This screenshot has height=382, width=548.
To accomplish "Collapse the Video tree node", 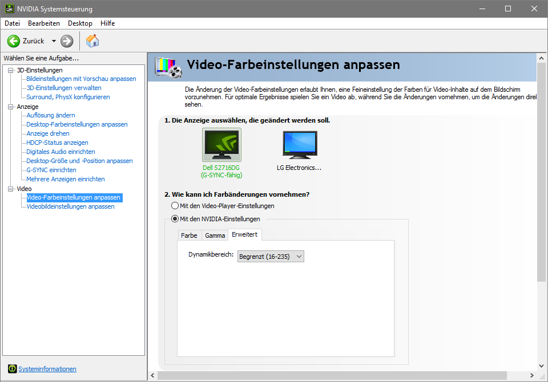I will [x=10, y=189].
